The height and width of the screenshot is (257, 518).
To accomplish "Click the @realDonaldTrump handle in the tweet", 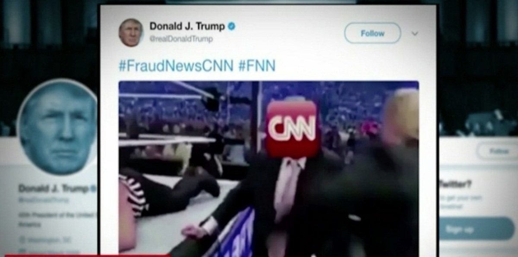I will tap(181, 39).
